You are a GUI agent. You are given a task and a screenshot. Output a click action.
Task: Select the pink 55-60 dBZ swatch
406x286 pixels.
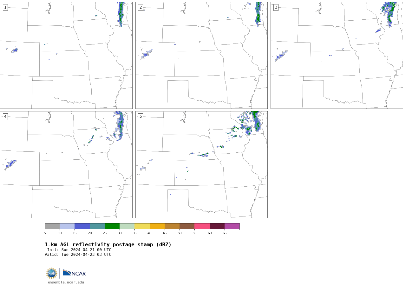(x=202, y=226)
